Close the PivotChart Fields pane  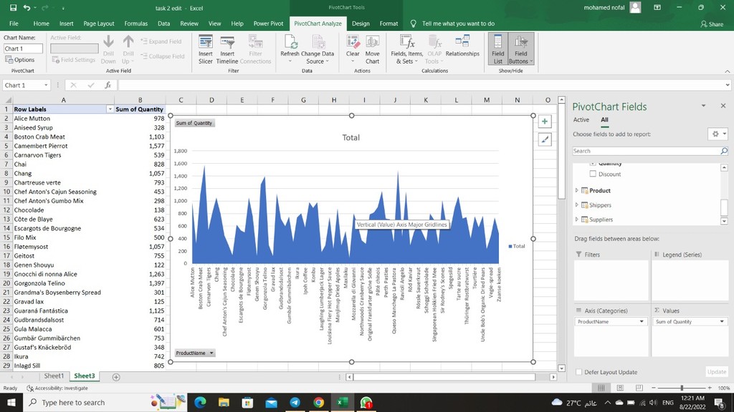click(x=723, y=106)
